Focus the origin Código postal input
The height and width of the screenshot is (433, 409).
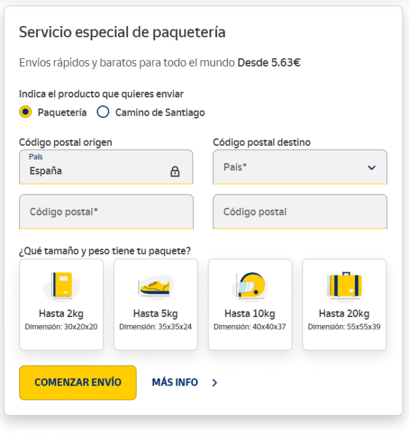click(107, 212)
